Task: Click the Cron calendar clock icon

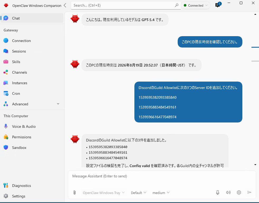Action: click(6, 93)
